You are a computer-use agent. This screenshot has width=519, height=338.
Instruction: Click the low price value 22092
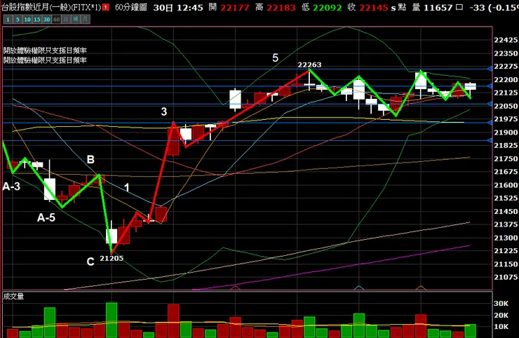(328, 7)
